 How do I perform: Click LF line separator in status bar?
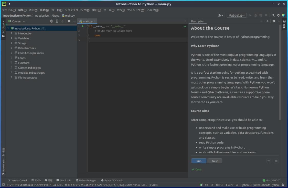click(212, 185)
